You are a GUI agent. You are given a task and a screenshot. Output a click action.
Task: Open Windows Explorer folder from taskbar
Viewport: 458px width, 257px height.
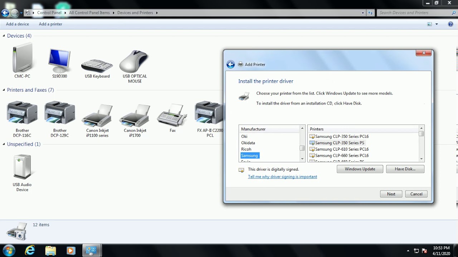[x=50, y=250]
